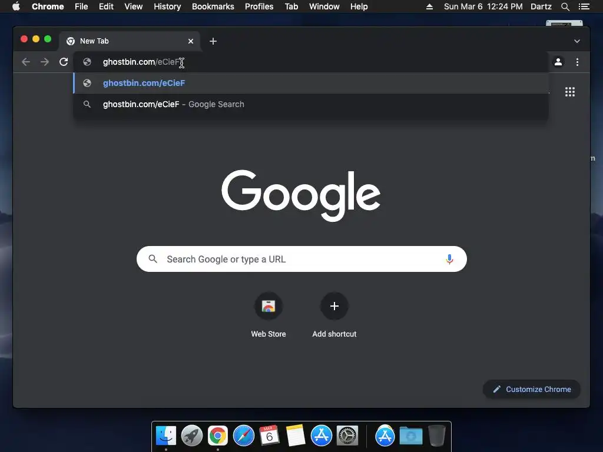603x452 pixels.
Task: Select the New Tab tab
Action: 129,41
